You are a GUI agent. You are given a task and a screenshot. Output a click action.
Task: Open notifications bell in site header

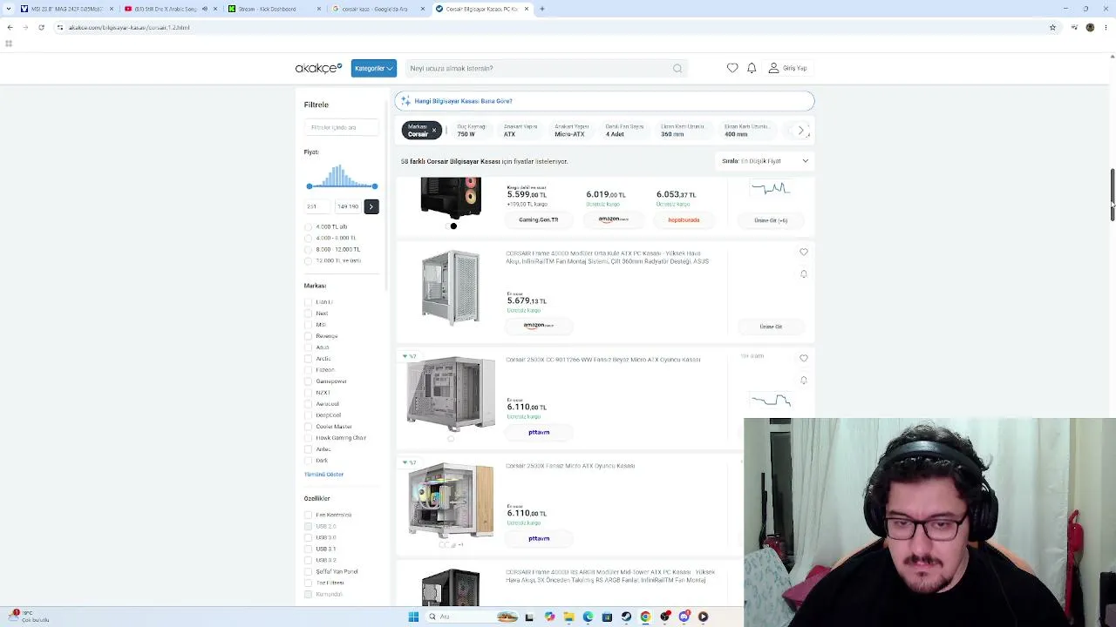point(752,68)
